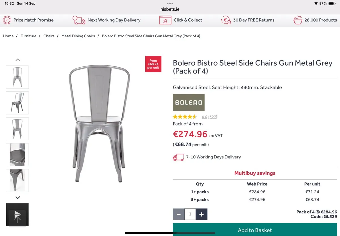Click the 28,000 Products bowl icon
340x236 pixels.
tap(298, 20)
